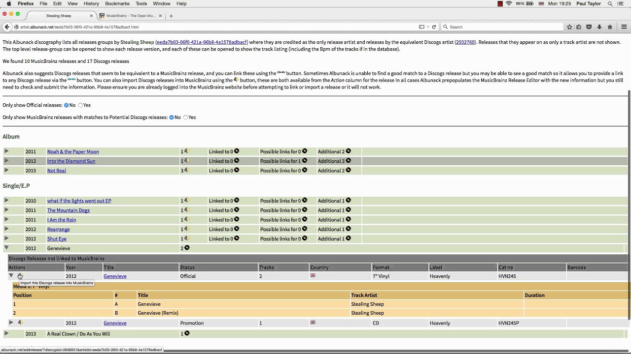Expand what if the lights went out EP row

click(x=6, y=200)
